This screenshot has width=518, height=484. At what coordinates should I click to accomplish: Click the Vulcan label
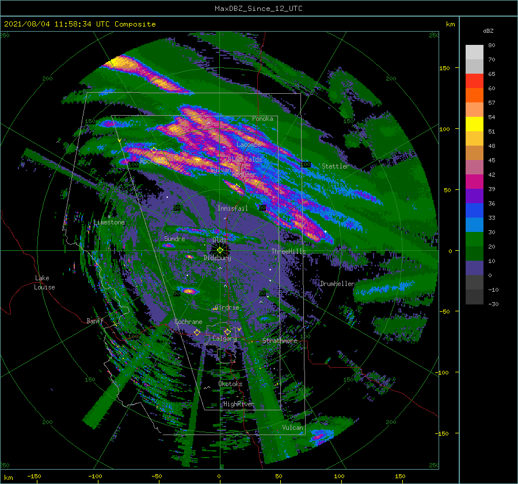292,428
